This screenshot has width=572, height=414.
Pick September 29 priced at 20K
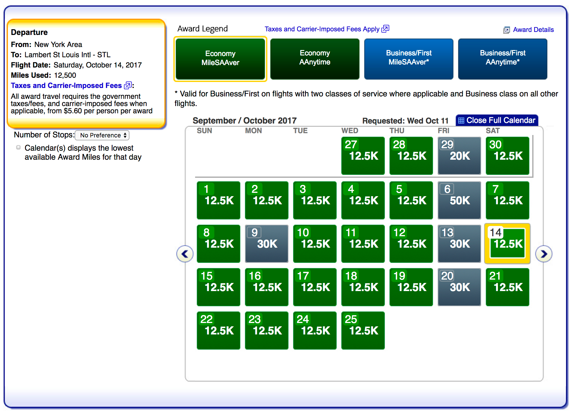459,156
